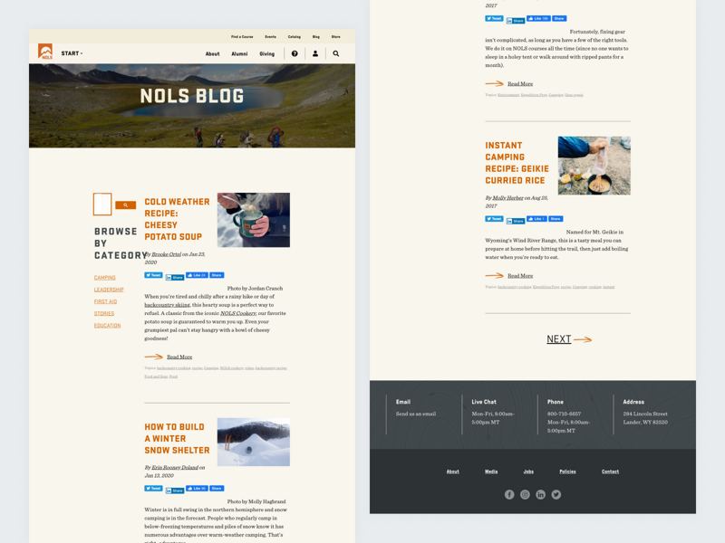Click the orange search button under Browse by Category

pos(125,205)
